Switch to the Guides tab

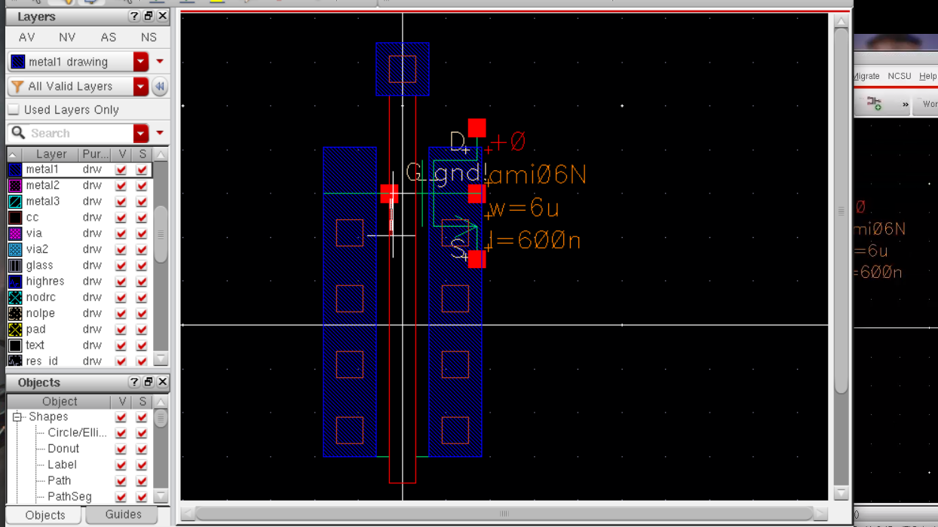pos(123,515)
